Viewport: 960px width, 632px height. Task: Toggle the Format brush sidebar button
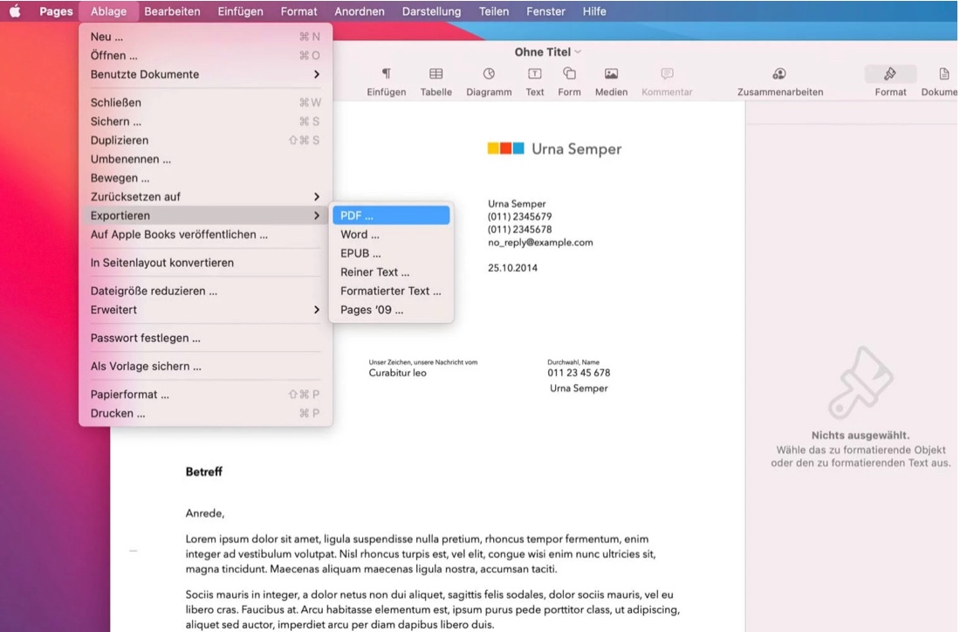[890, 74]
